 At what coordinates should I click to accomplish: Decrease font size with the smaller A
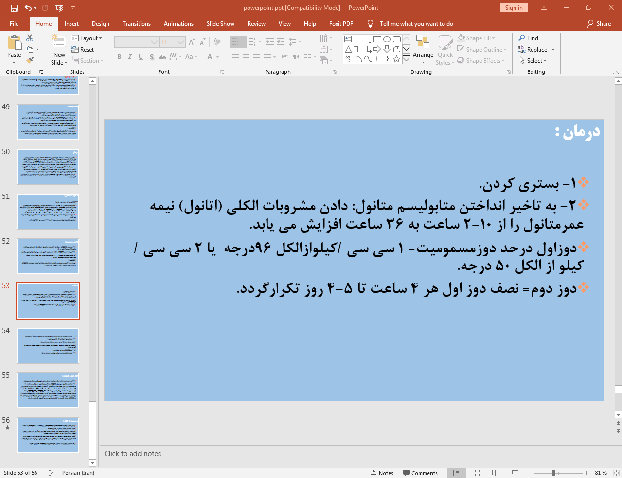202,42
